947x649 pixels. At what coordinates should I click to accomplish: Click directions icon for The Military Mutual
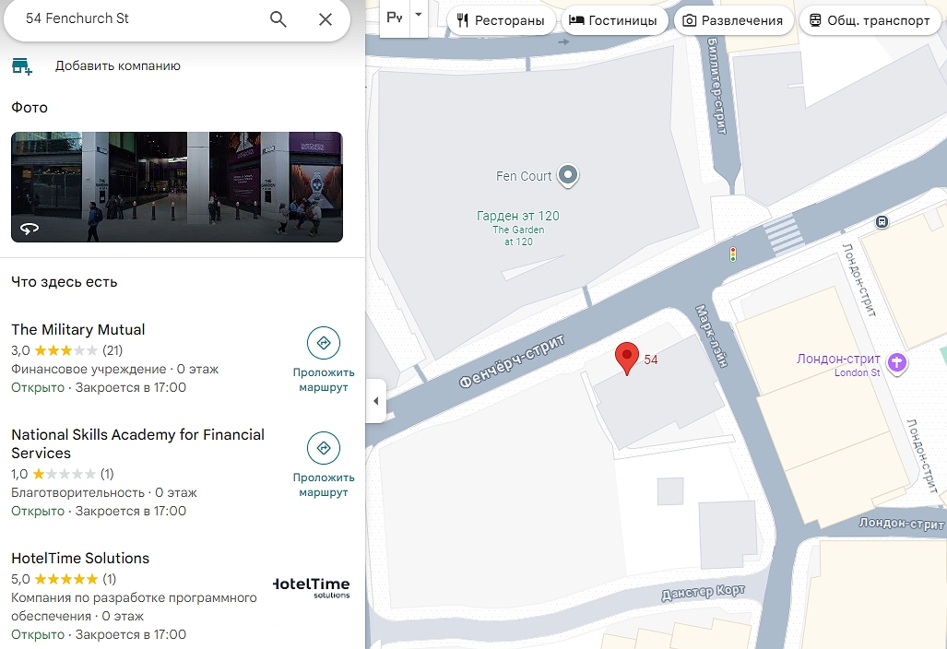point(324,343)
